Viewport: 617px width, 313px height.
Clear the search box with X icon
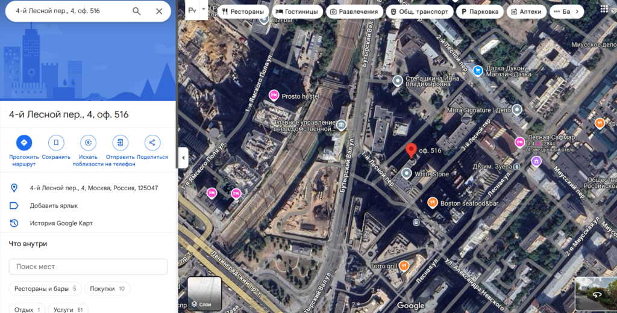pyautogui.click(x=159, y=11)
